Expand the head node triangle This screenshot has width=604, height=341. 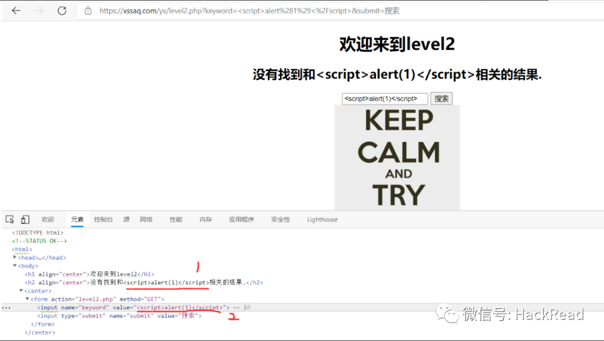coord(15,257)
